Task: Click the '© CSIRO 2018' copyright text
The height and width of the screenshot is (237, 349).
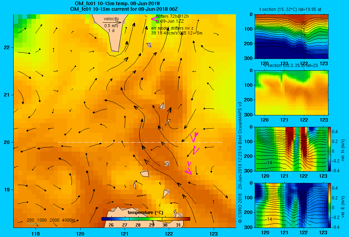Action: (x=240, y=208)
